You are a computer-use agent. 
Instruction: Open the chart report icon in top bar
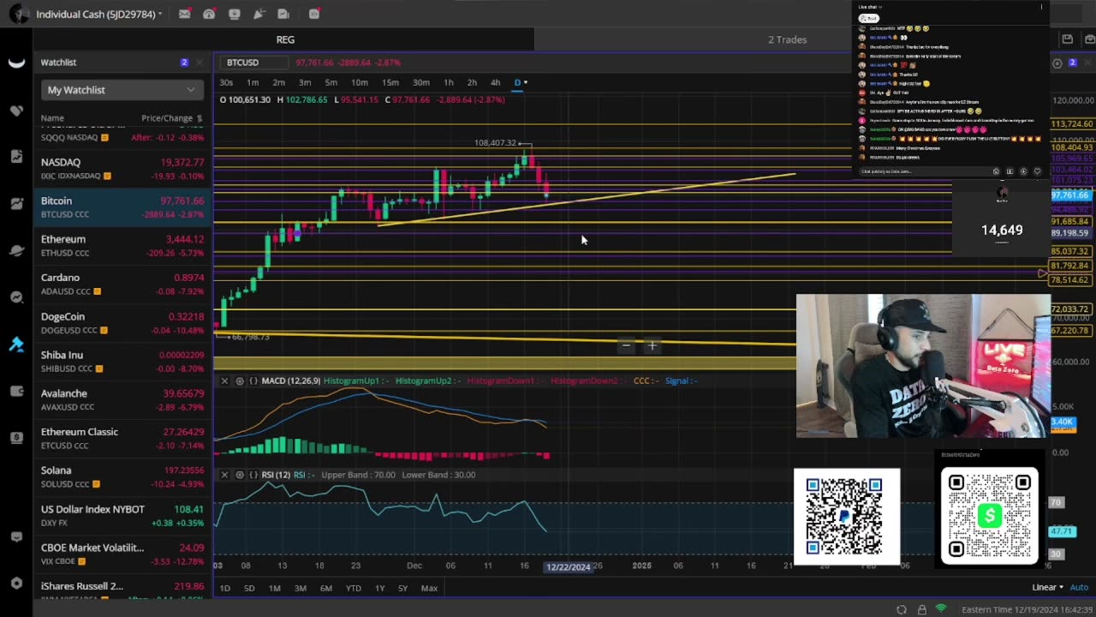pos(283,14)
